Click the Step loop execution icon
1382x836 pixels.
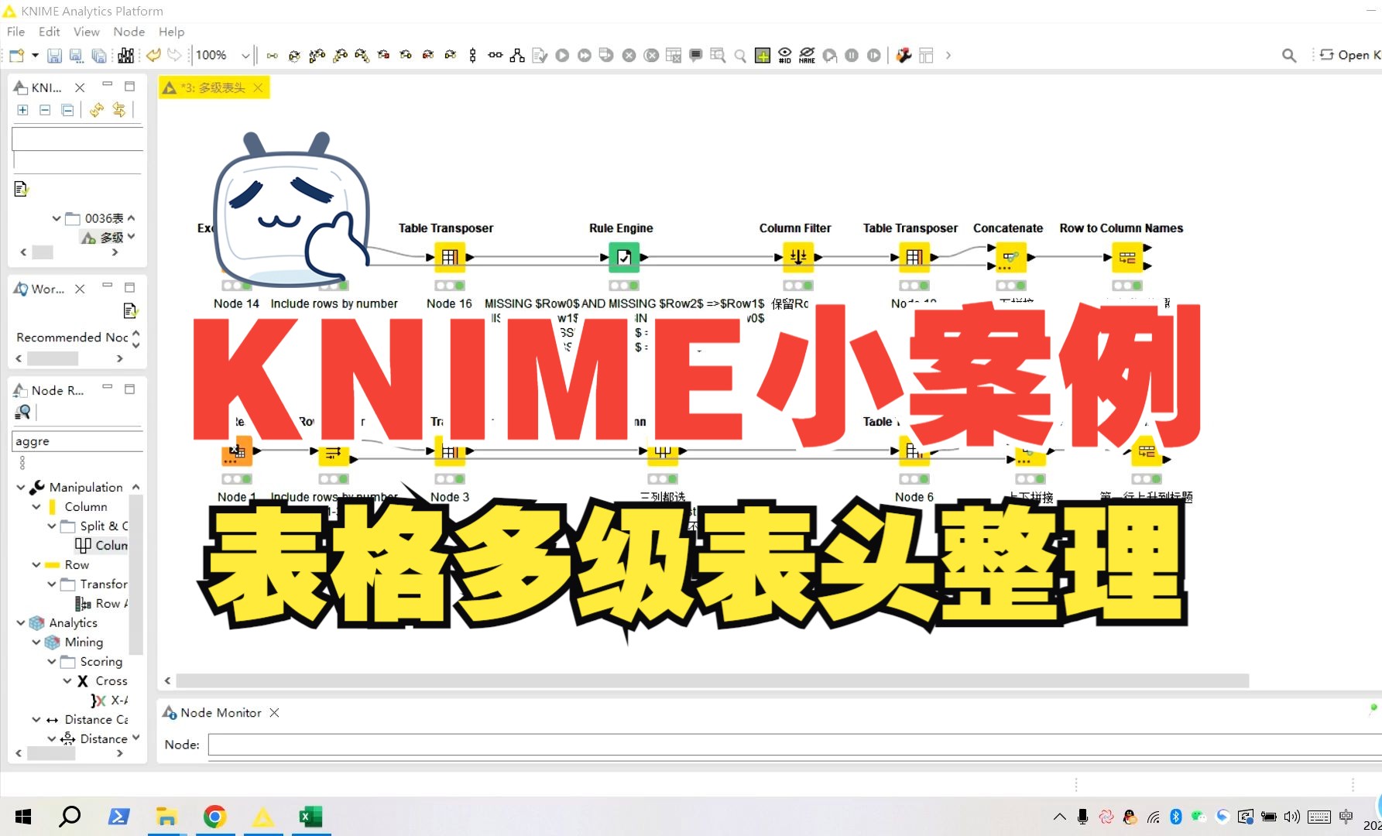coord(874,55)
